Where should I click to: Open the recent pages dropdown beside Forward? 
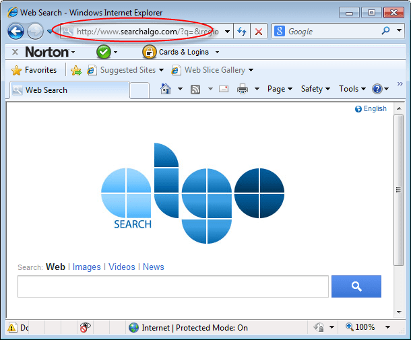50,32
